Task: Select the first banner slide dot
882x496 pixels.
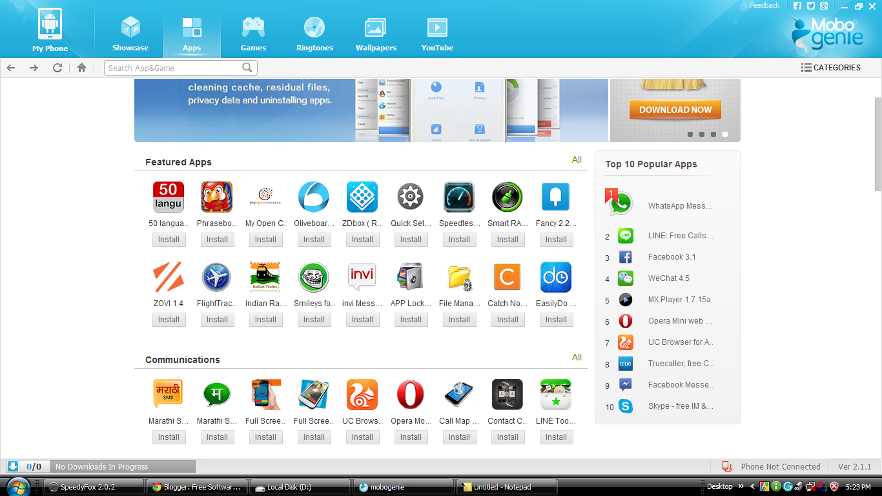Action: (x=690, y=134)
